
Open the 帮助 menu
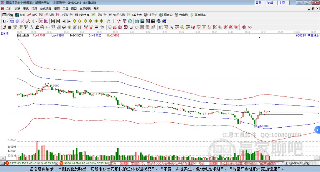click(96, 8)
